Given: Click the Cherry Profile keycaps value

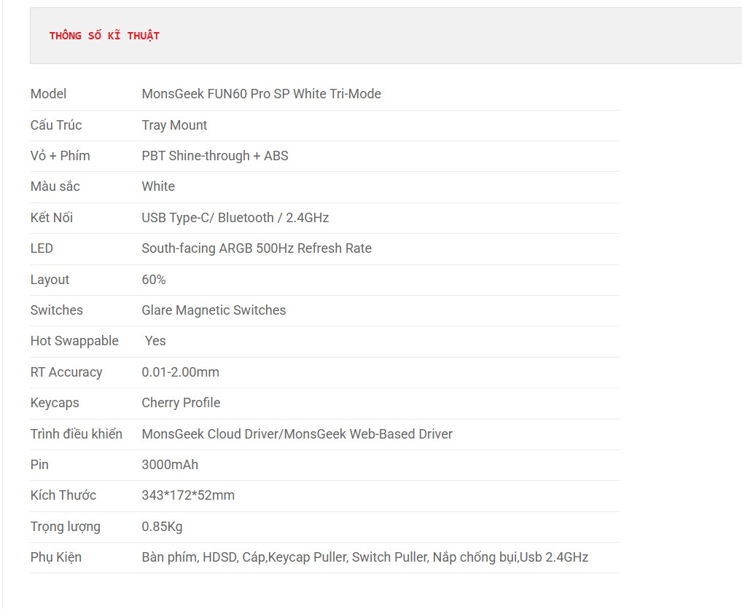Looking at the screenshot, I should pyautogui.click(x=181, y=403).
